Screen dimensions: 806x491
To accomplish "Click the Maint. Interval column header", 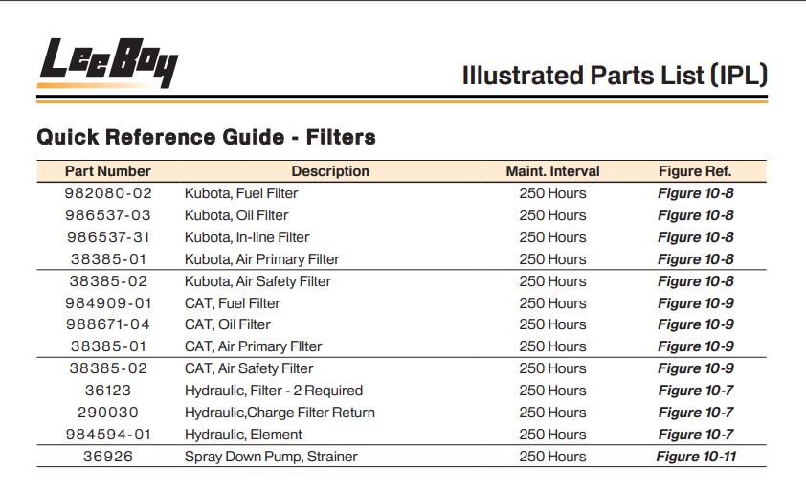I will (x=552, y=171).
